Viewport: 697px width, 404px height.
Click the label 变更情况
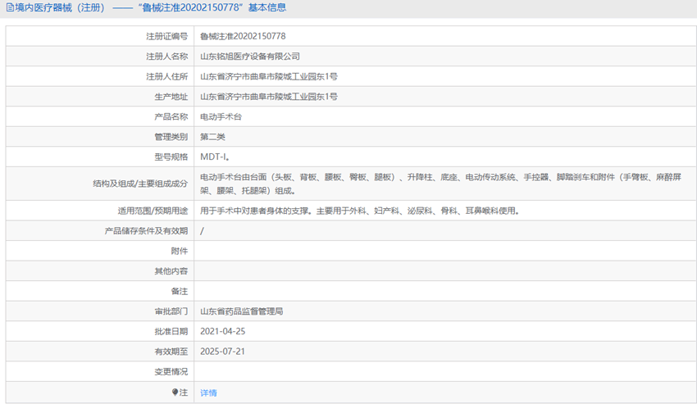(171, 371)
